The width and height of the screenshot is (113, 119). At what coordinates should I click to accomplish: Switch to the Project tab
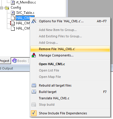click(5, 61)
